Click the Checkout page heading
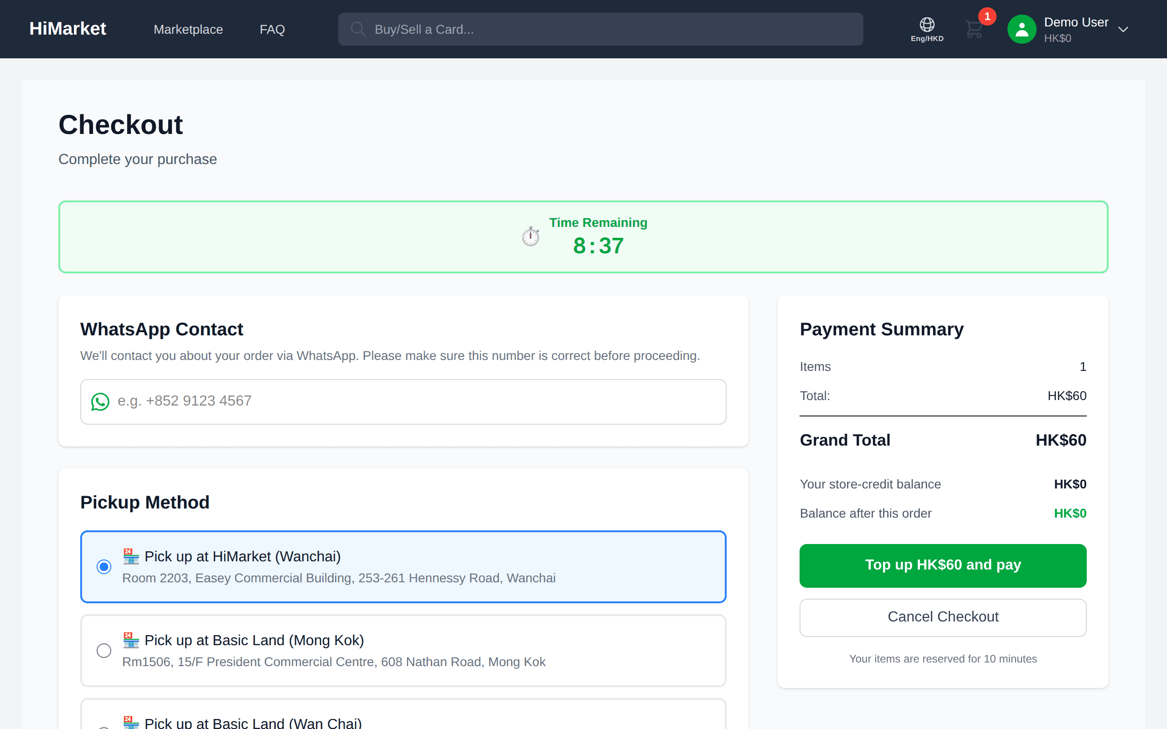This screenshot has height=729, width=1167. pos(120,125)
